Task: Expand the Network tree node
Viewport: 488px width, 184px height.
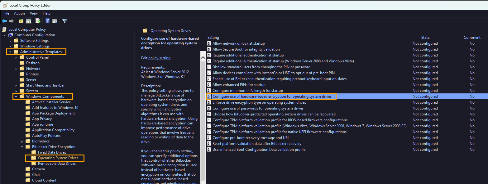Action: 16,69
